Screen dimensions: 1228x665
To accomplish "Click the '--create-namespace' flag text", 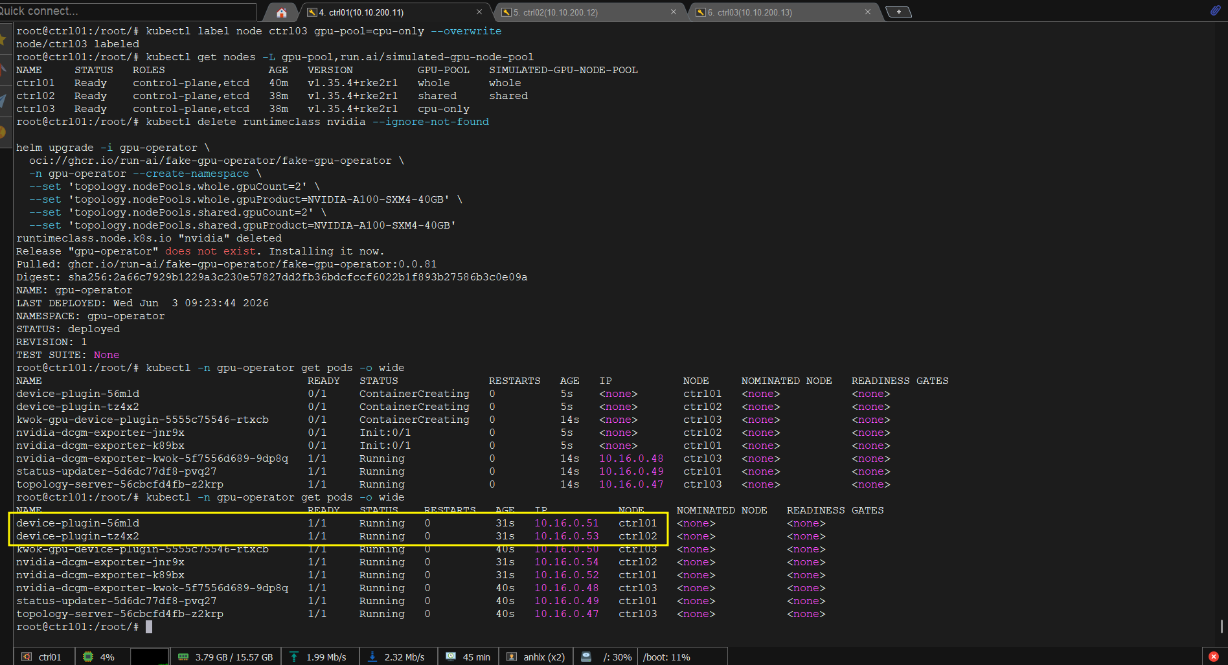I will [x=190, y=174].
